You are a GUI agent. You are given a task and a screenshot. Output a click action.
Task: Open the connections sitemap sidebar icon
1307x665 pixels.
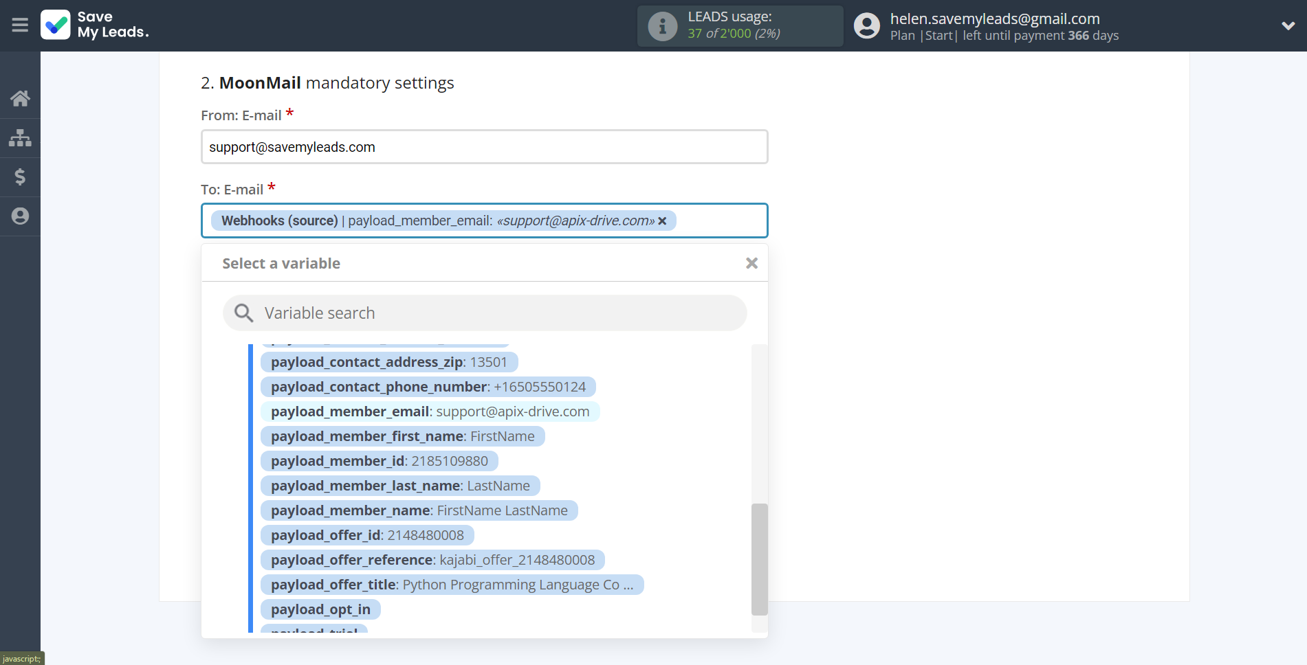(20, 138)
